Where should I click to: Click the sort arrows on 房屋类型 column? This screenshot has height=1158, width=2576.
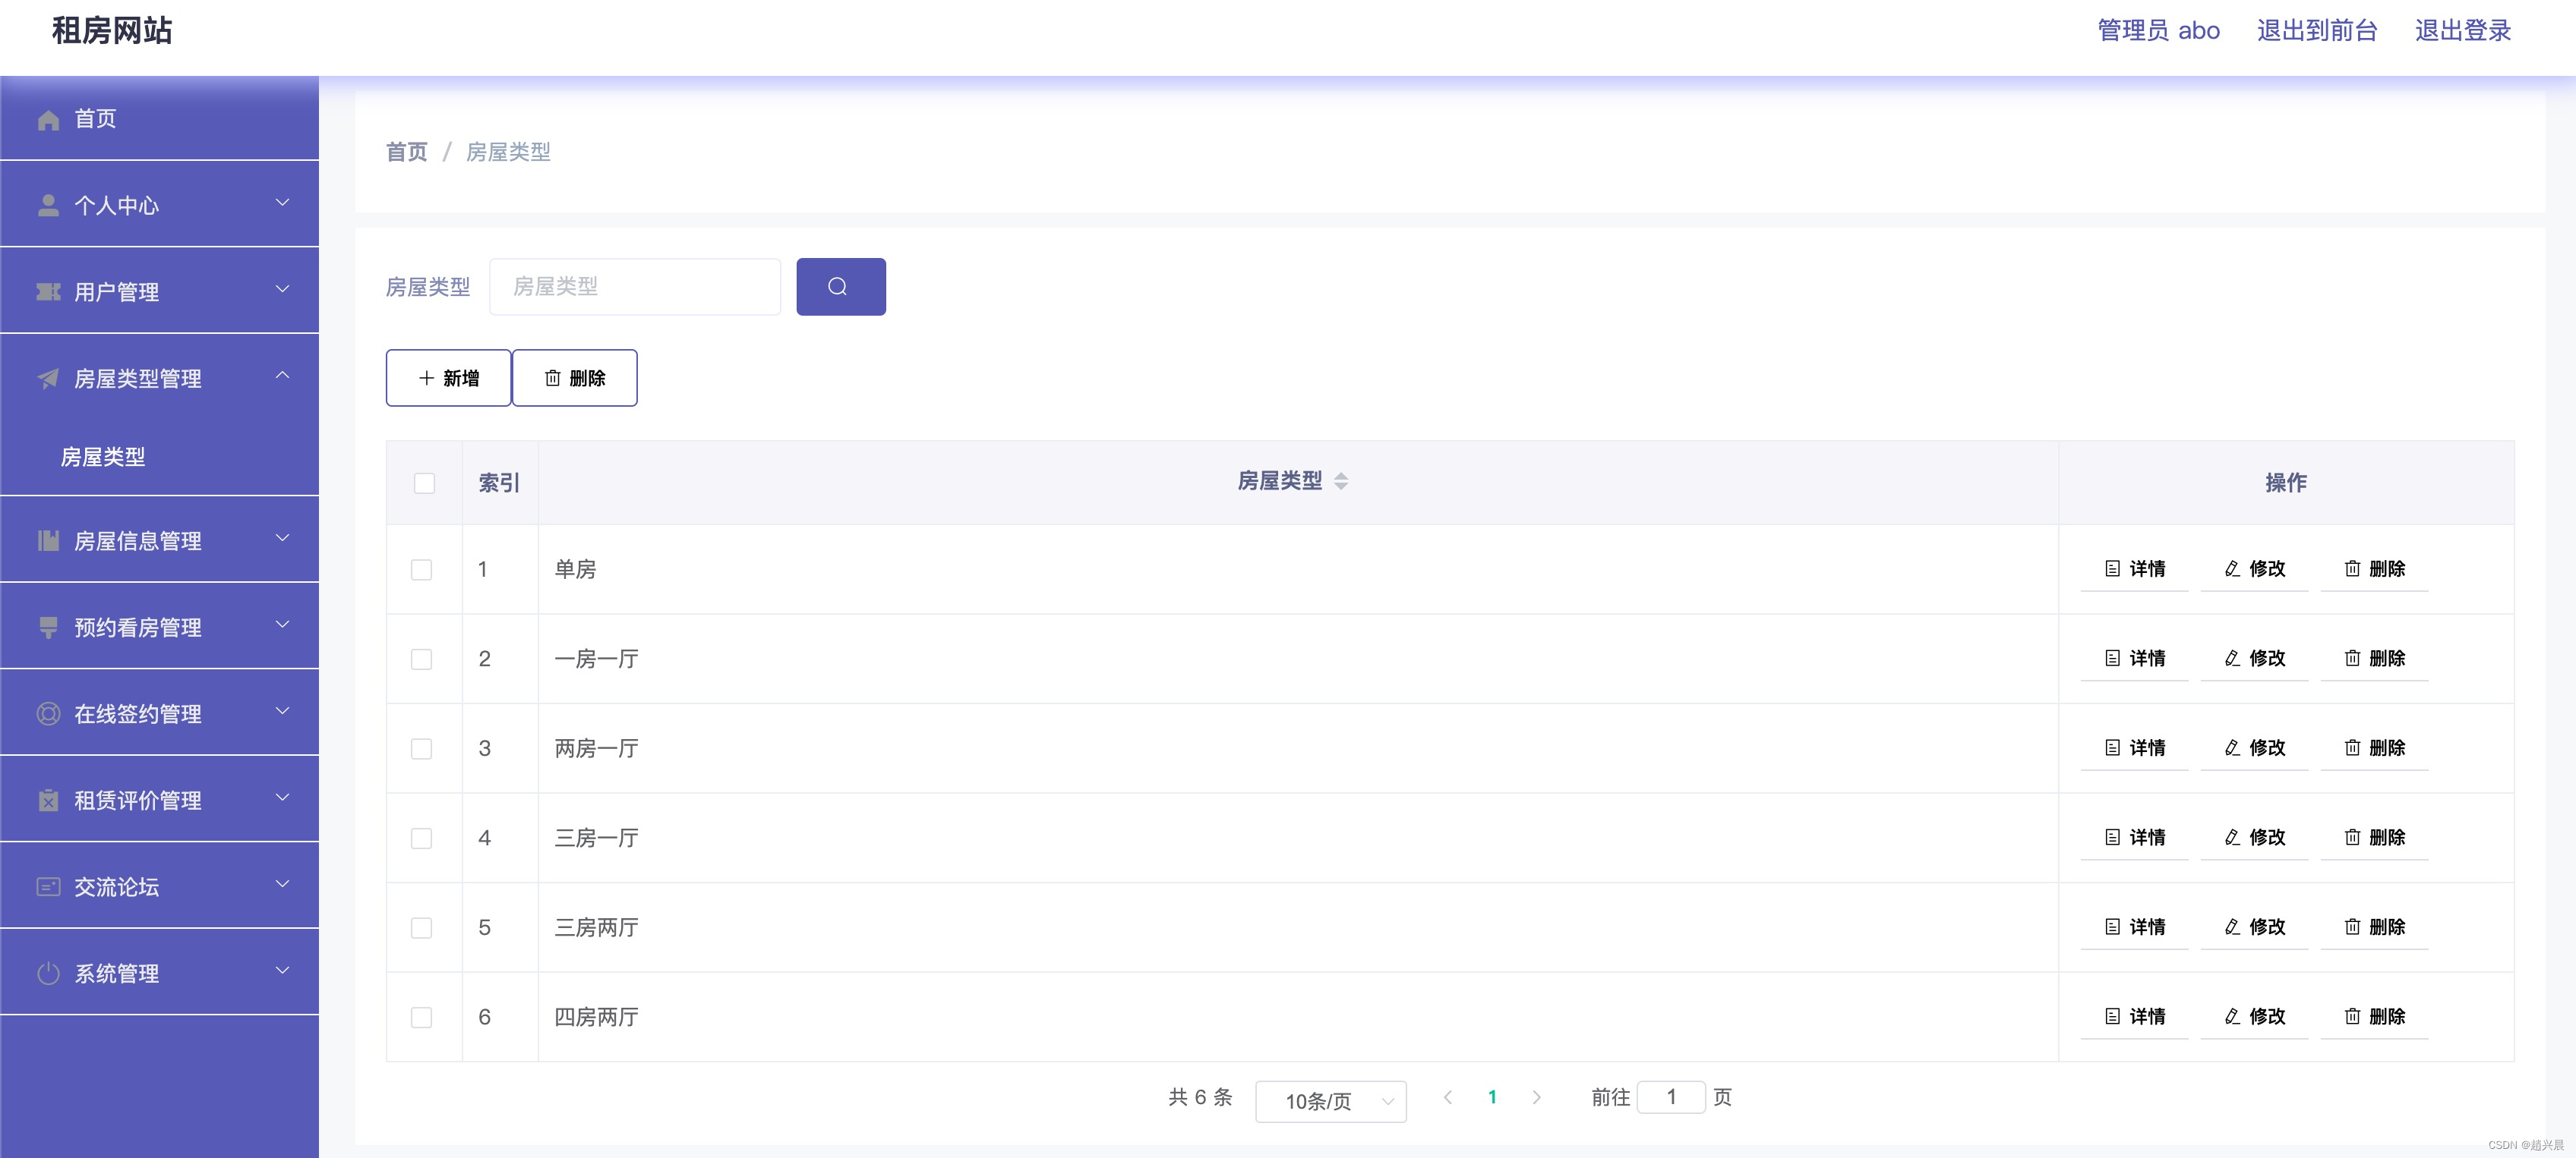[1341, 482]
